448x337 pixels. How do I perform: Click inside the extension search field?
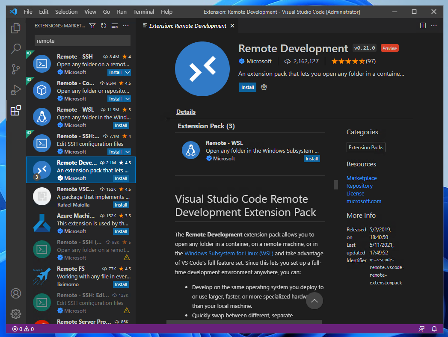[82, 41]
